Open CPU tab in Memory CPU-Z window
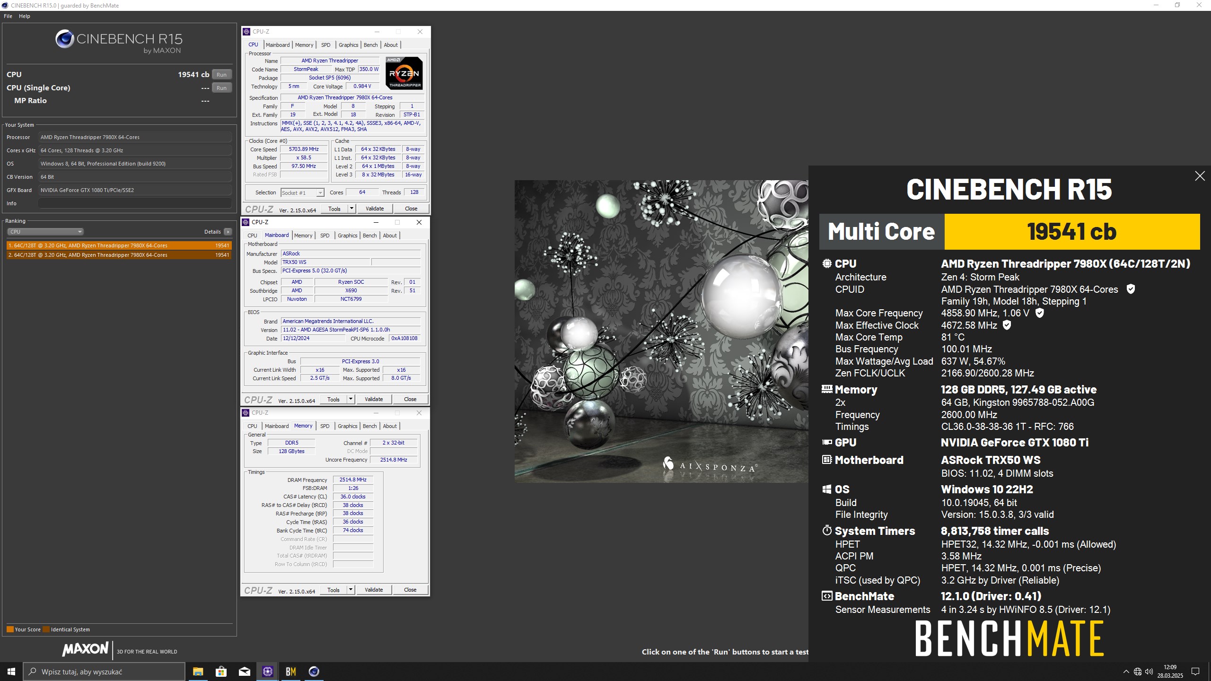This screenshot has height=681, width=1211. coord(252,426)
